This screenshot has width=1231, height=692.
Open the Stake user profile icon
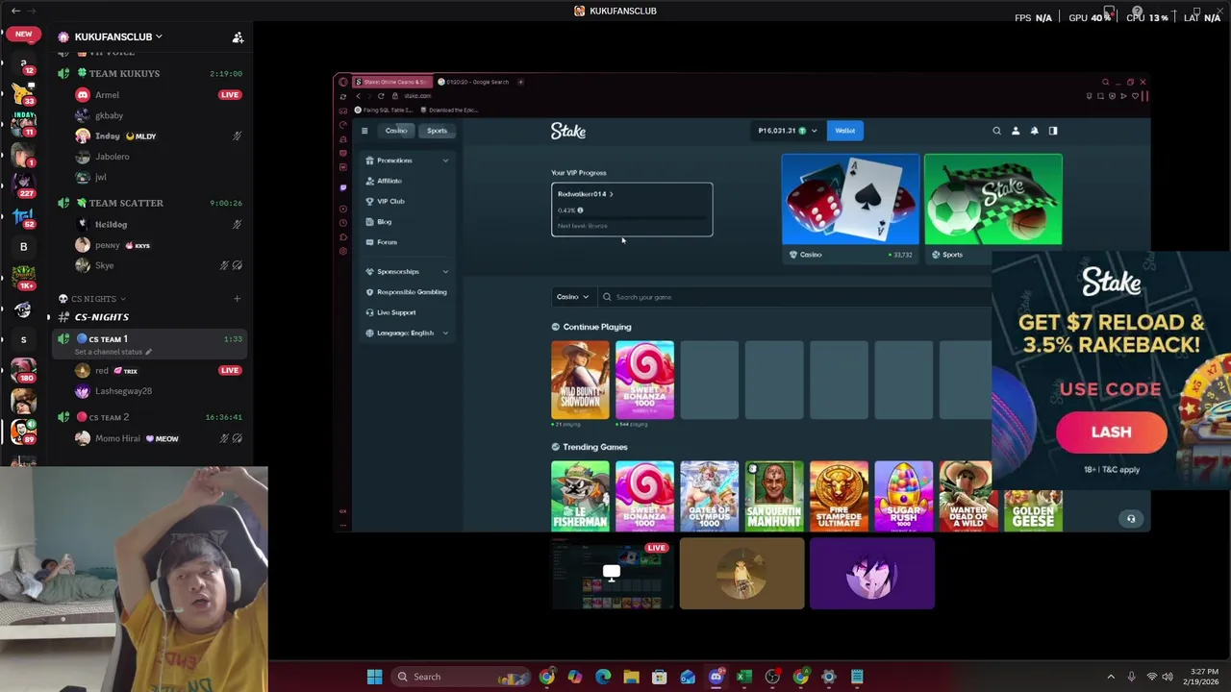point(1016,131)
